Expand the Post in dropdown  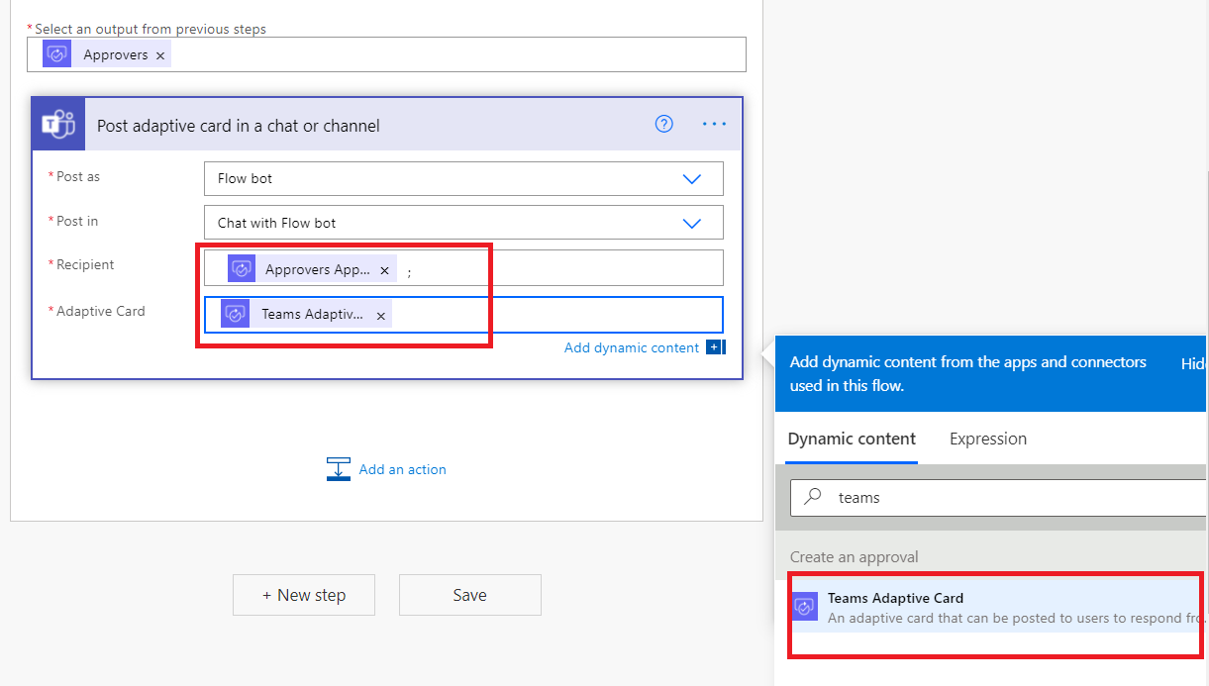(692, 223)
